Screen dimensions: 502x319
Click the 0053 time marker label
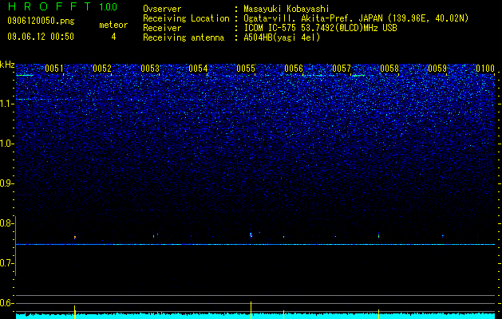click(150, 69)
